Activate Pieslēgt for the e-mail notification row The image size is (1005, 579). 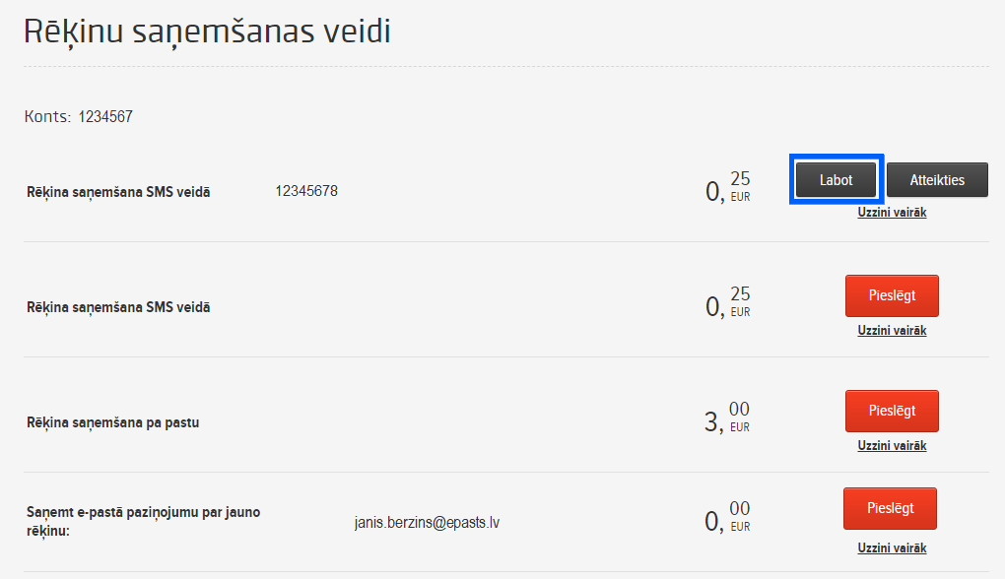tap(890, 508)
